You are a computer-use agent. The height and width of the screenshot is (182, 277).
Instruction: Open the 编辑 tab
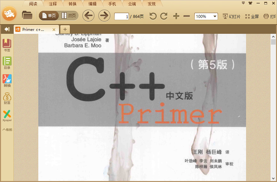[93, 4]
